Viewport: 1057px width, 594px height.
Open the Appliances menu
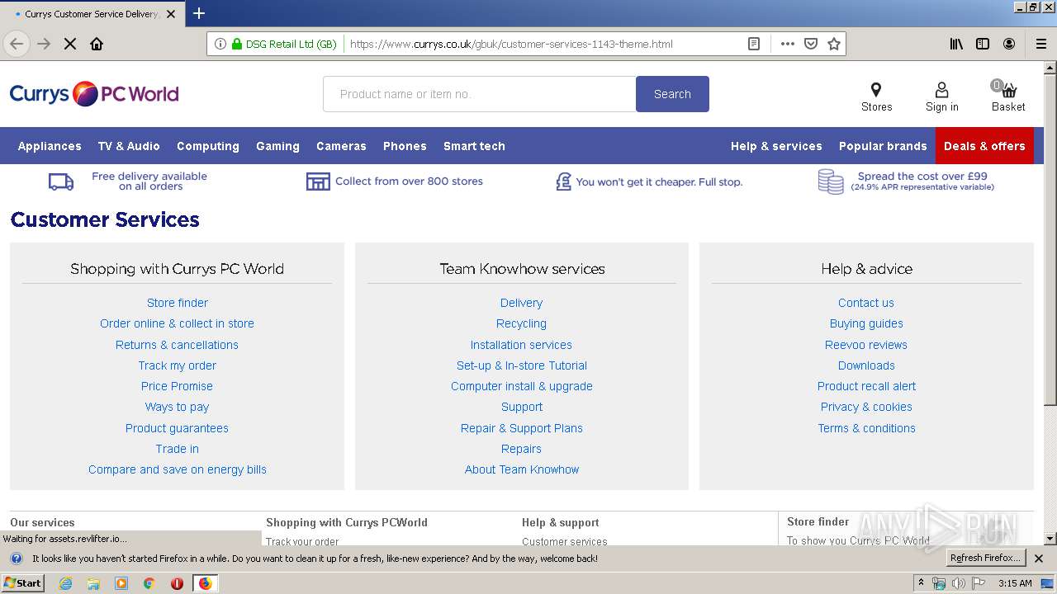50,146
